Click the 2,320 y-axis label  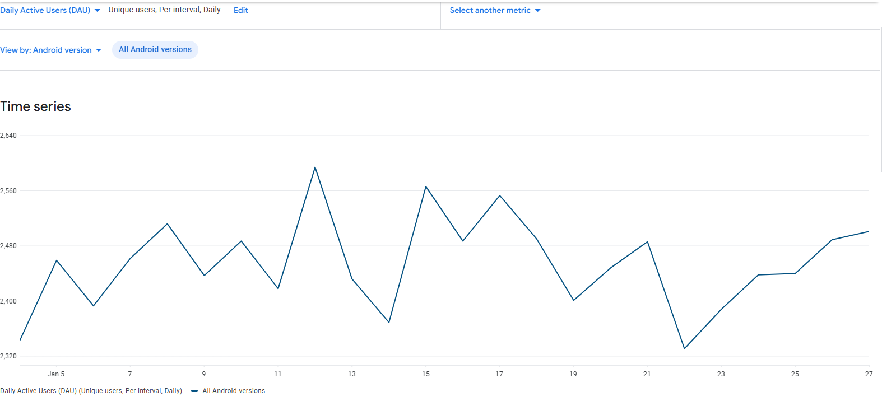[x=8, y=356]
